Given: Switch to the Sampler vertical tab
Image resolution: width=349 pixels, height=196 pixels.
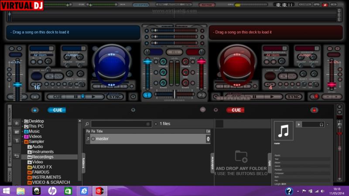Looking at the screenshot, I should pyautogui.click(x=10, y=136).
